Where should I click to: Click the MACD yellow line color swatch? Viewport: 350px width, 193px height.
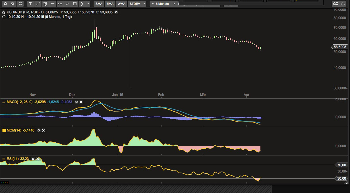click(3, 102)
